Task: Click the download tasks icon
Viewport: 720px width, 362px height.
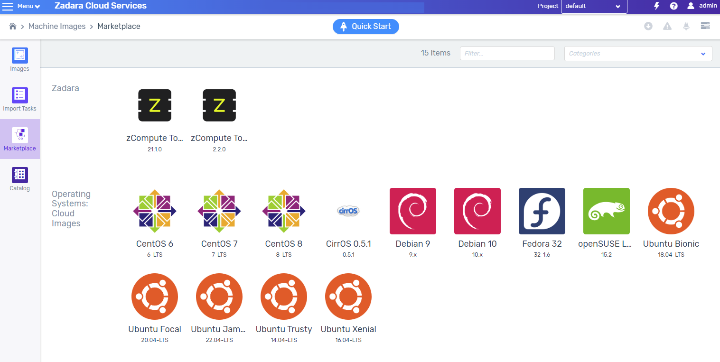Action: click(x=648, y=26)
